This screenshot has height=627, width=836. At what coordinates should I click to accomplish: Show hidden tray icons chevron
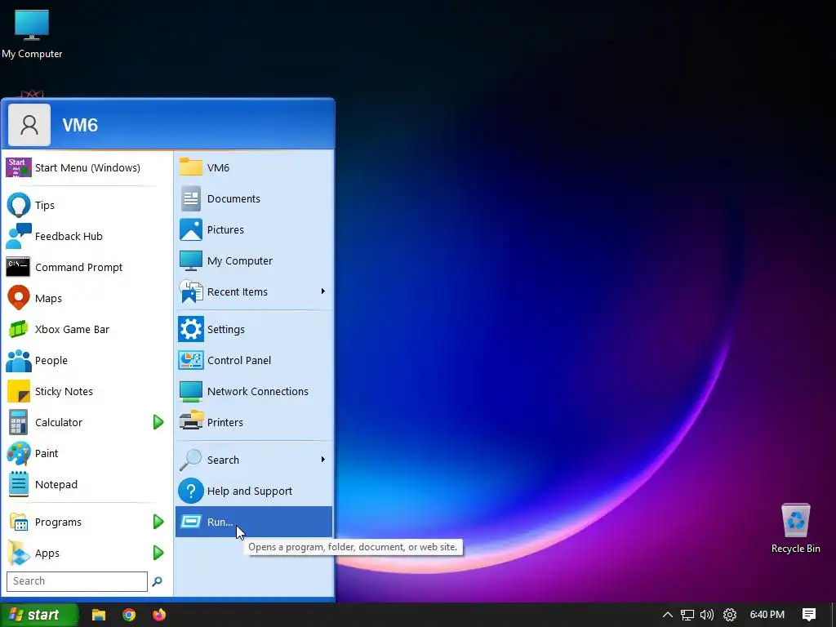(x=668, y=615)
